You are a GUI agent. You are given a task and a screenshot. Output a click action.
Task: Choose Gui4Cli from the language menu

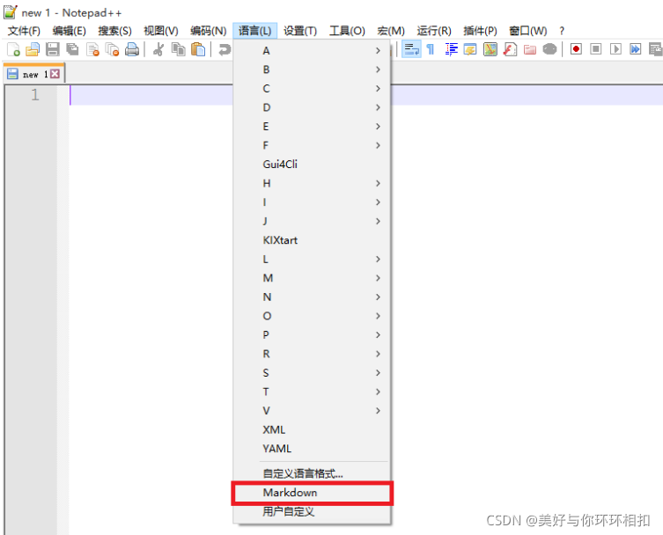coord(312,165)
